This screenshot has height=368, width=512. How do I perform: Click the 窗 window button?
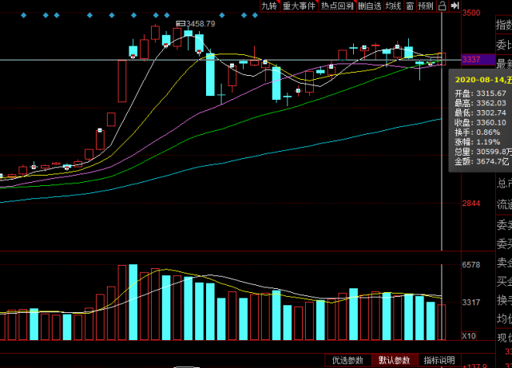pos(410,6)
